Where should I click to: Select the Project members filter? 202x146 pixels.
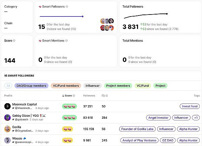click(x=118, y=86)
